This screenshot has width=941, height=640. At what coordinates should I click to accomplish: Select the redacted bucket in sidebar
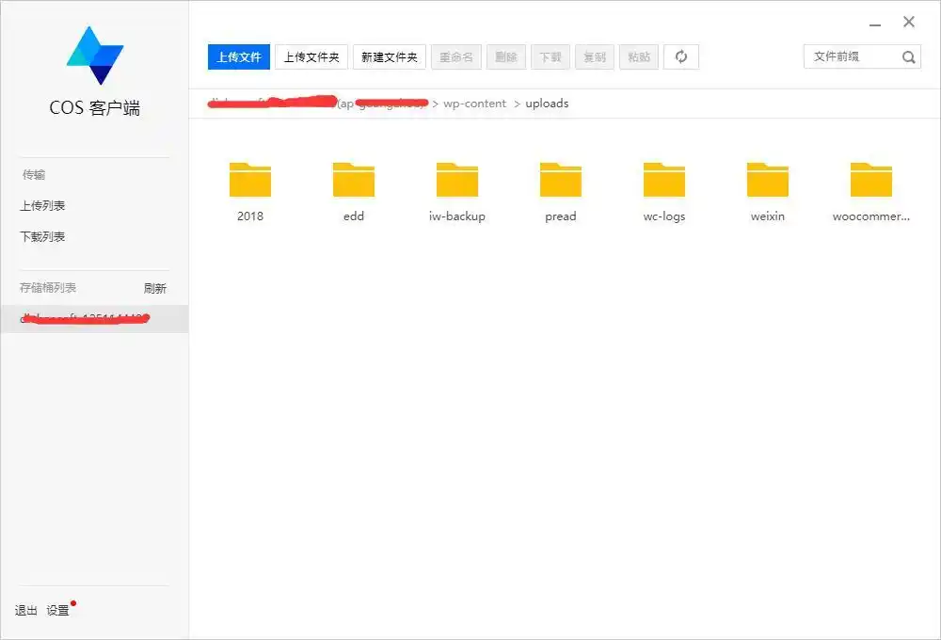(87, 319)
